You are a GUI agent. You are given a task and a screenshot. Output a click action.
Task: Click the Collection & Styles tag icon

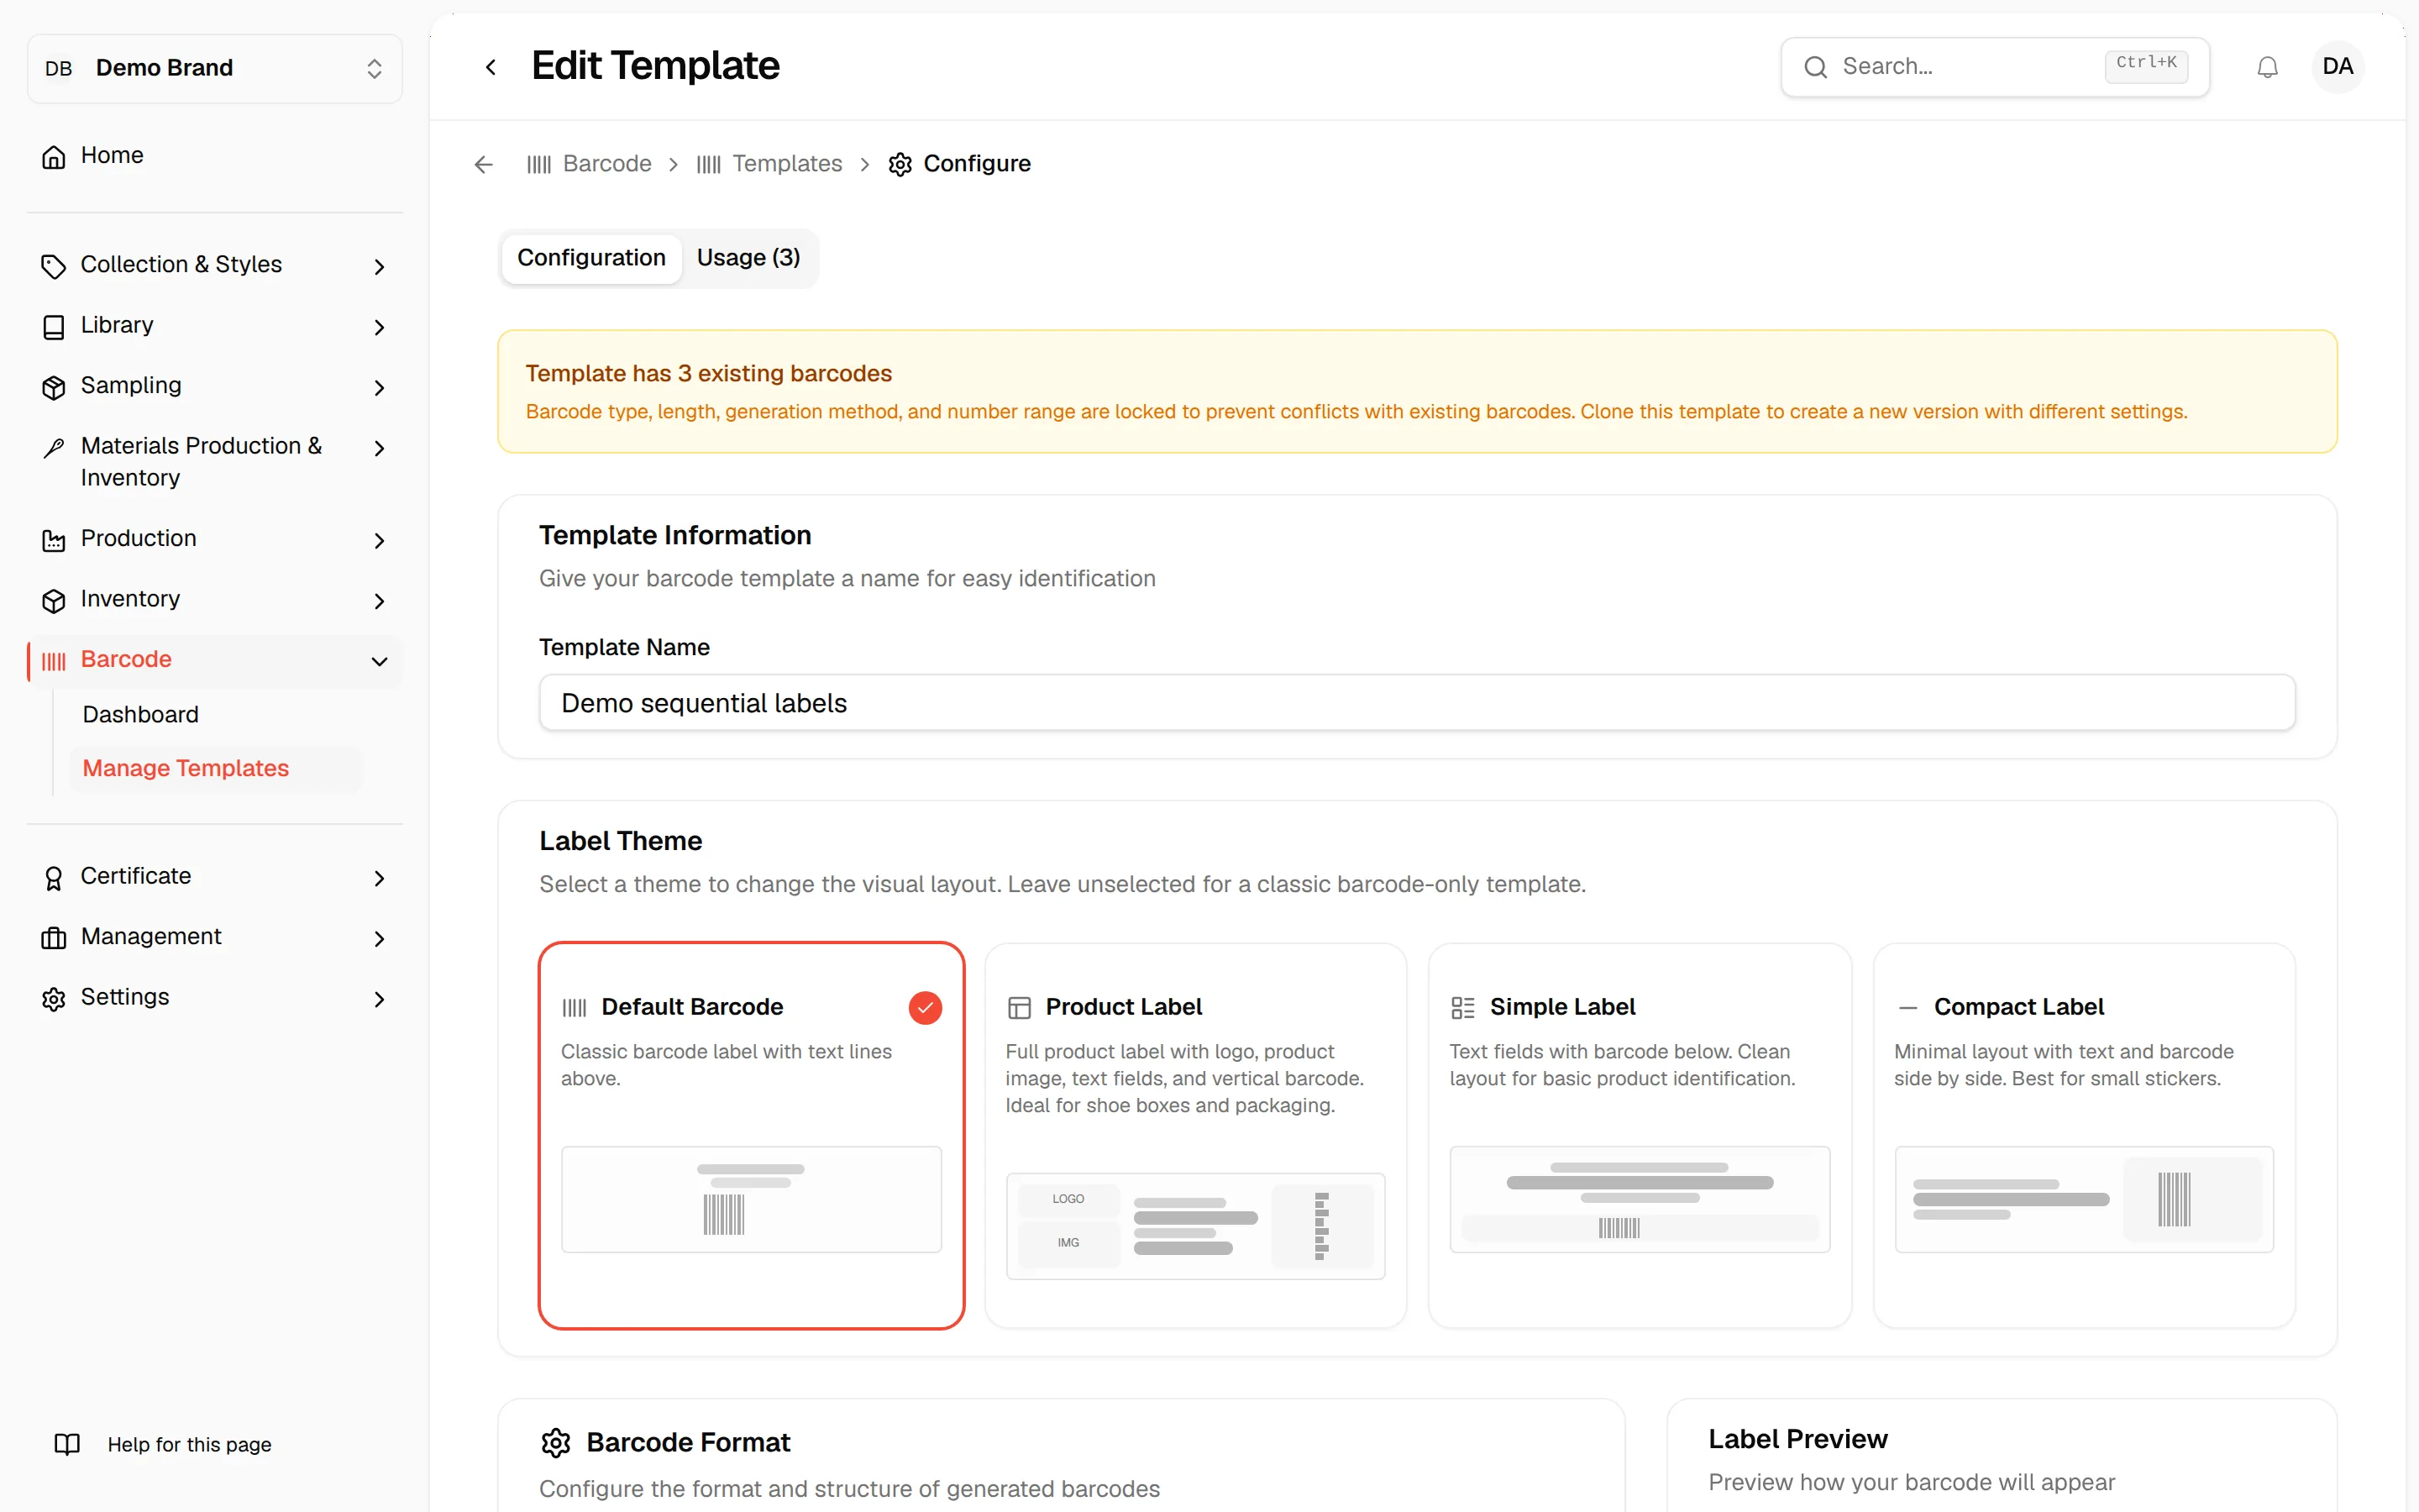pos(54,266)
